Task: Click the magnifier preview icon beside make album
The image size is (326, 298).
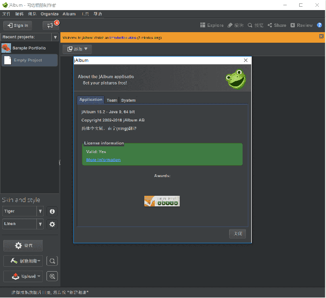Action: [52, 261]
